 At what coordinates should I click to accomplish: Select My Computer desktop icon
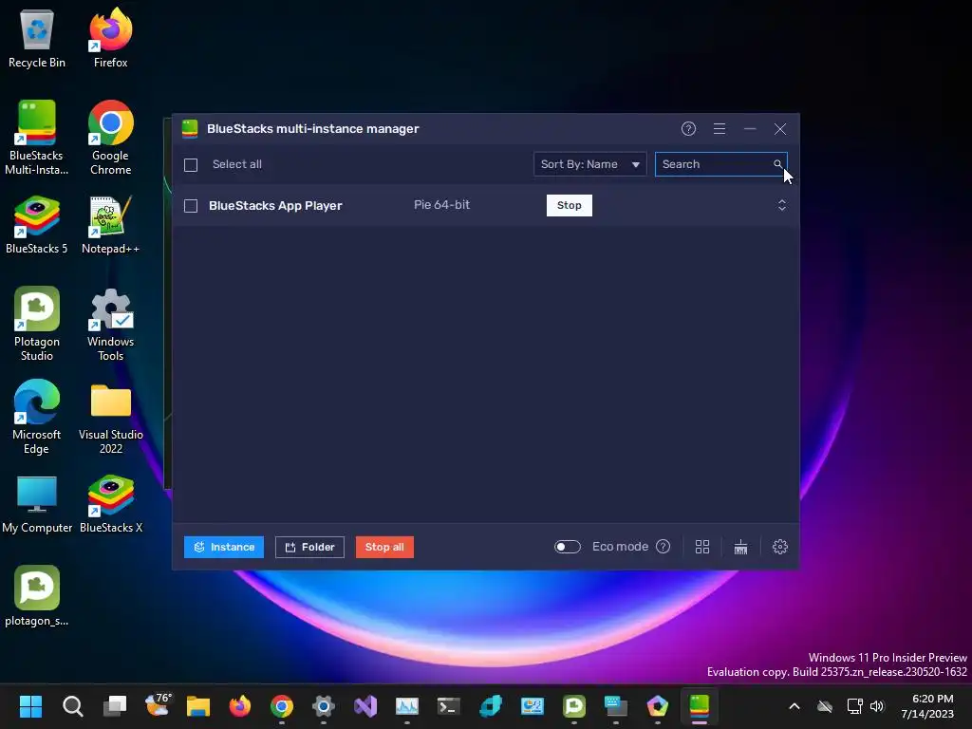coord(37,505)
